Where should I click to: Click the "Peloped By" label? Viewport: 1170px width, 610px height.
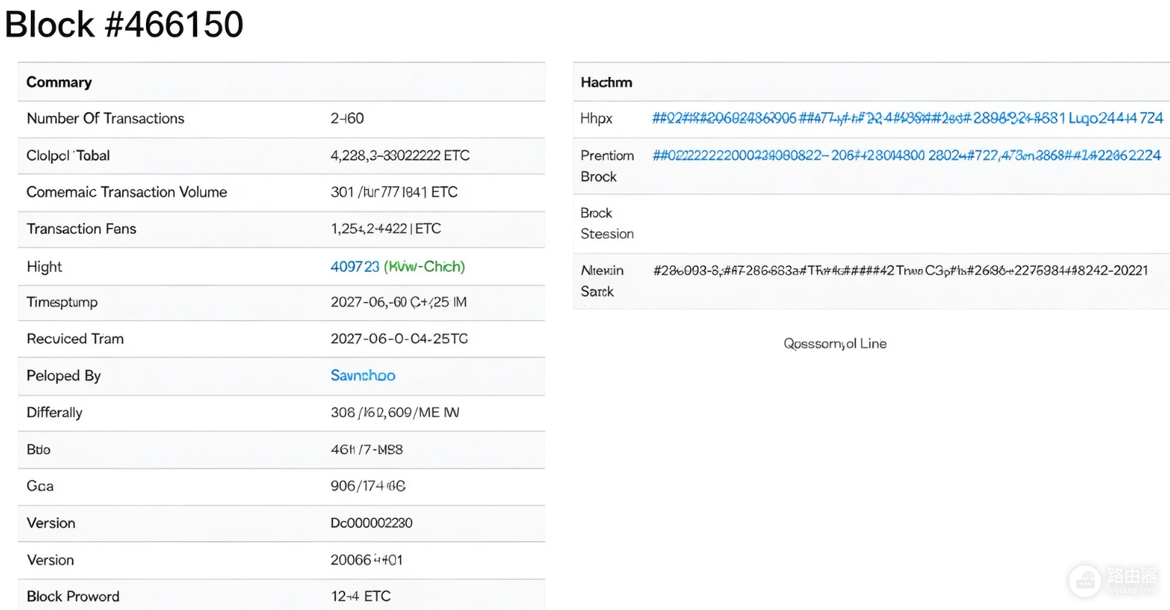coord(63,375)
